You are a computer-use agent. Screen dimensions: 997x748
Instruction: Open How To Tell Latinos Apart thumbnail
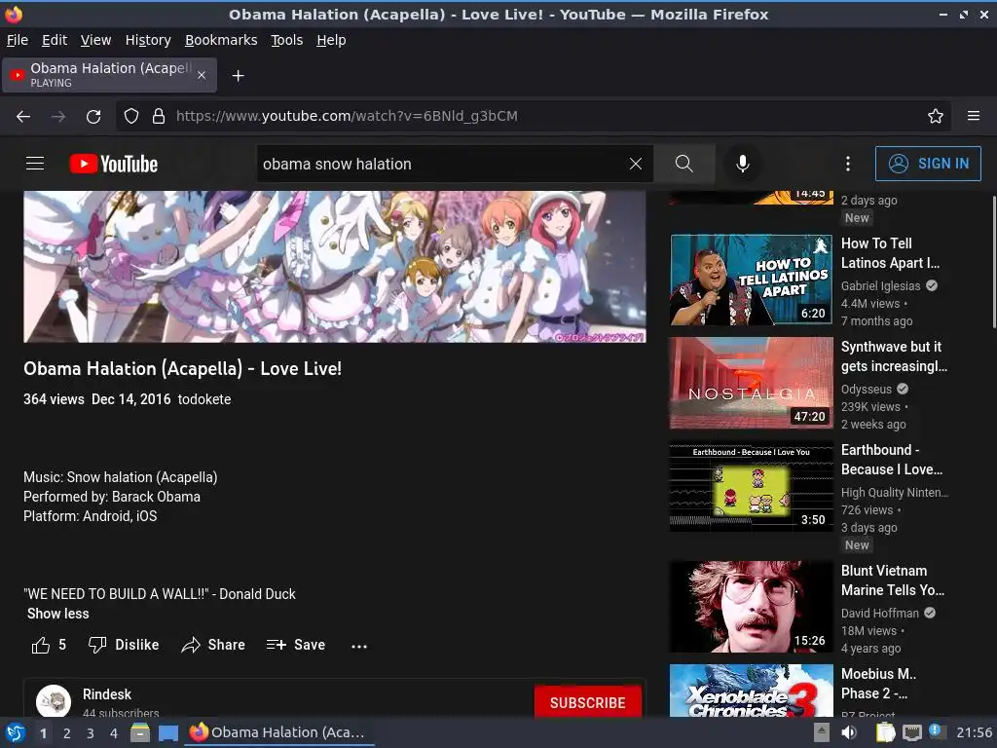click(x=751, y=280)
